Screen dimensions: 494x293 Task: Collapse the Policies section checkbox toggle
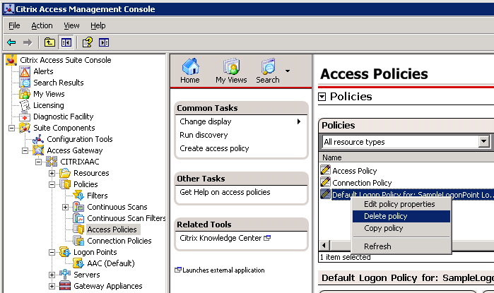point(322,97)
